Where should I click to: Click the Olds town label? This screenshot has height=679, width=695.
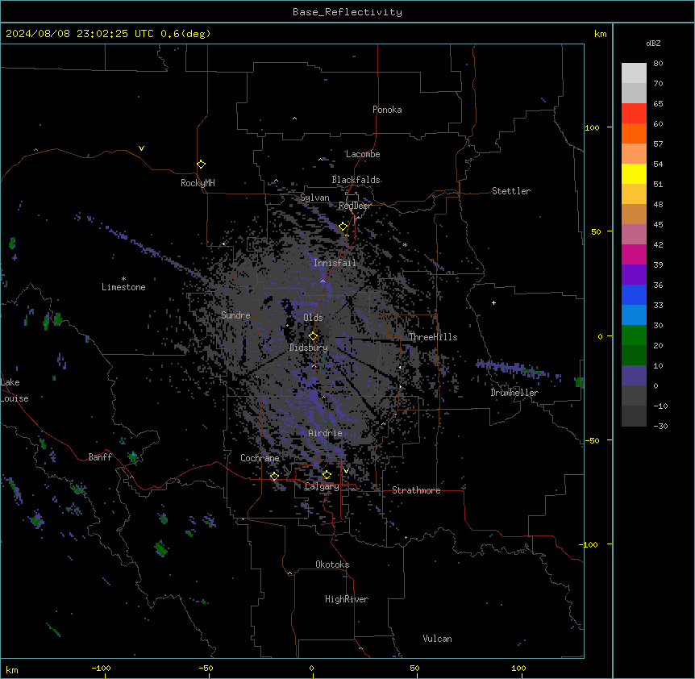click(x=313, y=318)
